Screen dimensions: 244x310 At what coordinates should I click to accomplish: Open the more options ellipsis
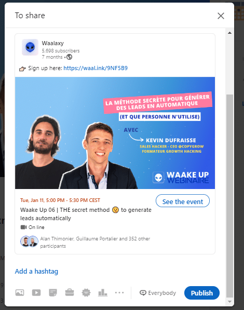[119, 292]
